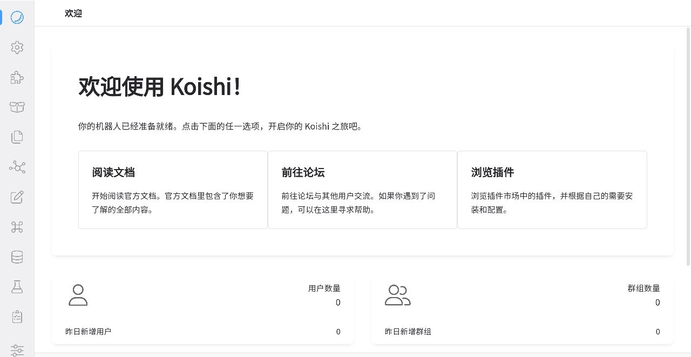The width and height of the screenshot is (691, 357).
Task: Open the gear settings page in sidebar
Action: click(17, 48)
